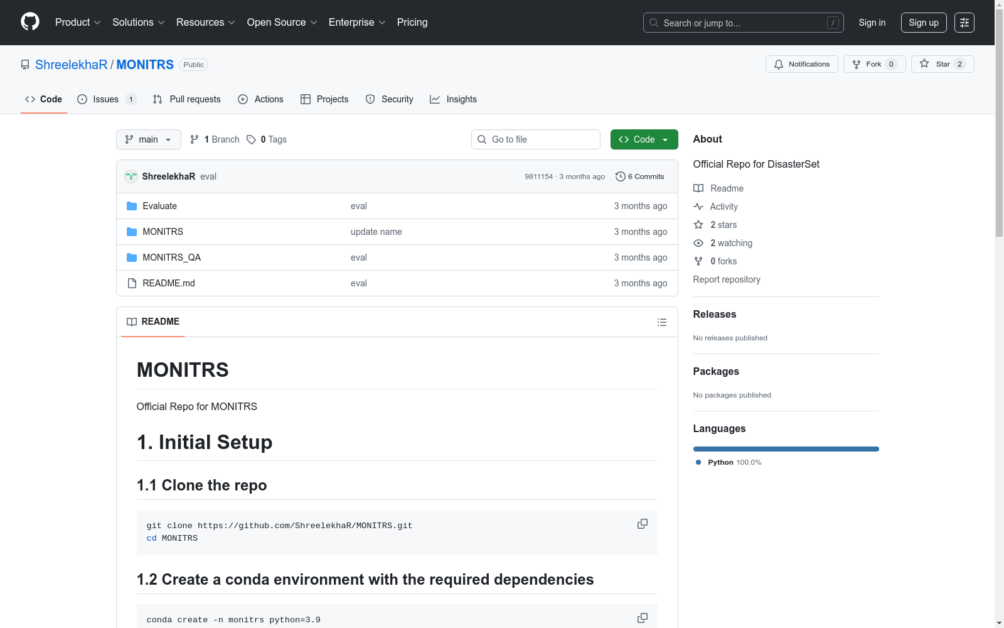
Task: Click the commits history clock icon
Action: 620,176
